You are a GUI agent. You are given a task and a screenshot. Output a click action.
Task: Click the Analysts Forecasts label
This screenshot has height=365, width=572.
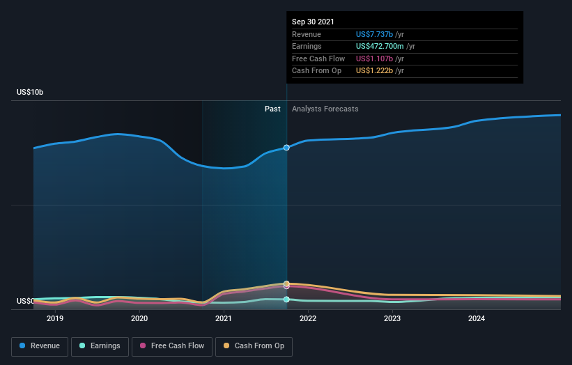[325, 109]
